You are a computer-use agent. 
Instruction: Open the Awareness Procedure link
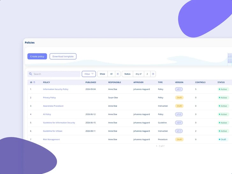(53, 106)
